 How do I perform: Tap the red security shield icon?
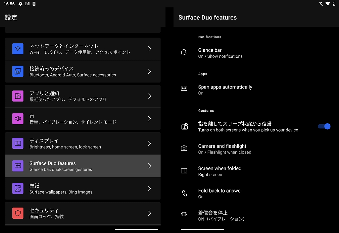pyautogui.click(x=18, y=213)
